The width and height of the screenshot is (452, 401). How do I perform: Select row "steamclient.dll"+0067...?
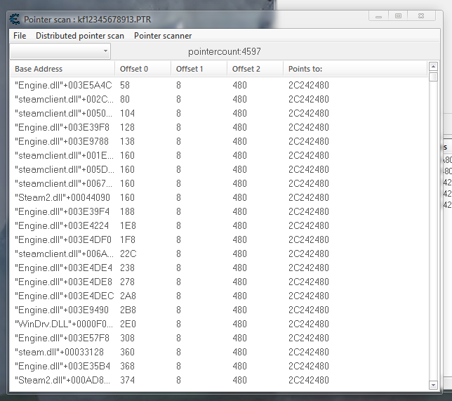(219, 183)
